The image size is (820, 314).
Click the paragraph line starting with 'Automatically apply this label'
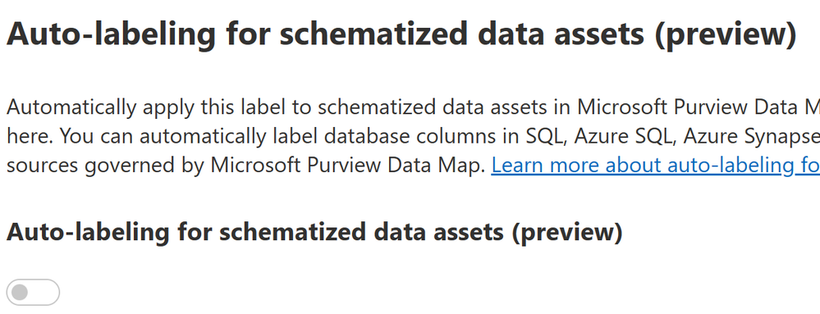tap(413, 107)
